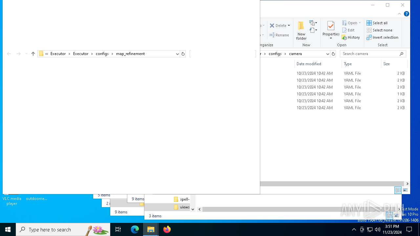Viewport: 420px width, 236px height.
Task: Open Task View on taskbar
Action: coord(118,229)
